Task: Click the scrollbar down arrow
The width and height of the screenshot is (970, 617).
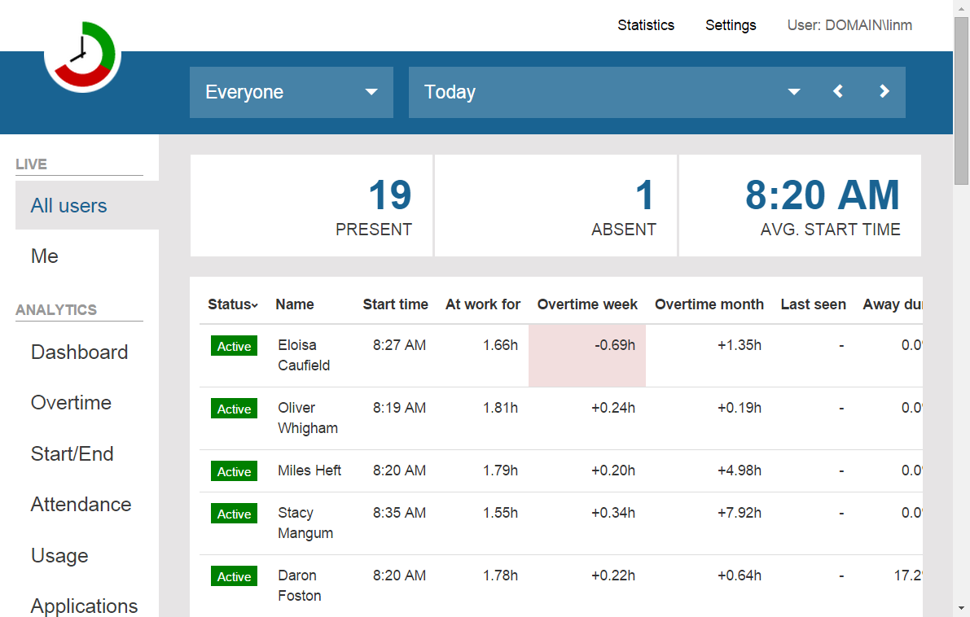Action: [961, 609]
